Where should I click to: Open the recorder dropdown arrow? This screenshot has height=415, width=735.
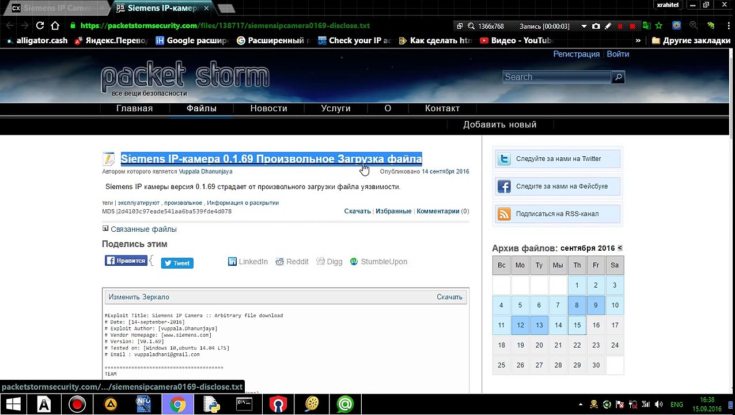click(x=584, y=26)
